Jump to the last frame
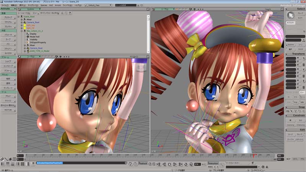Screen dimensions: 306x172 point(180,164)
